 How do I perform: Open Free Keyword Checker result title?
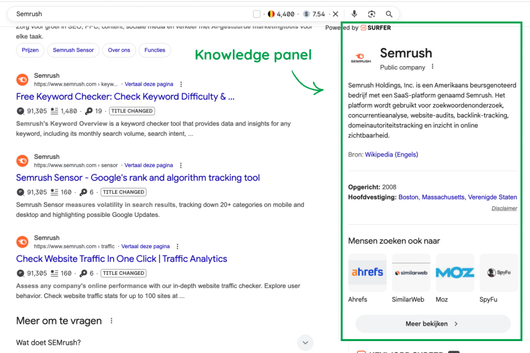pos(125,97)
